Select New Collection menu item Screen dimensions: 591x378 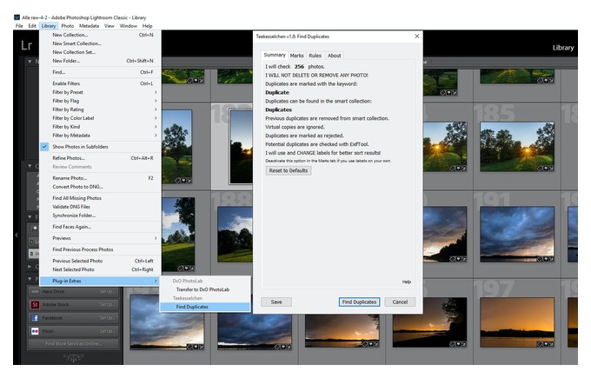tap(100, 35)
